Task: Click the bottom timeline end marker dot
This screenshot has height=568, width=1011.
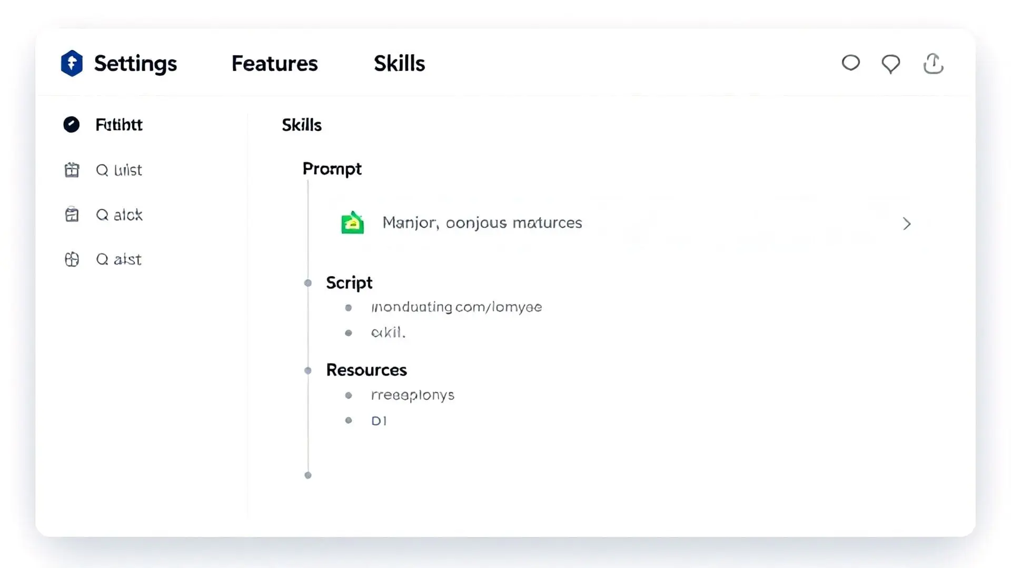Action: click(308, 475)
